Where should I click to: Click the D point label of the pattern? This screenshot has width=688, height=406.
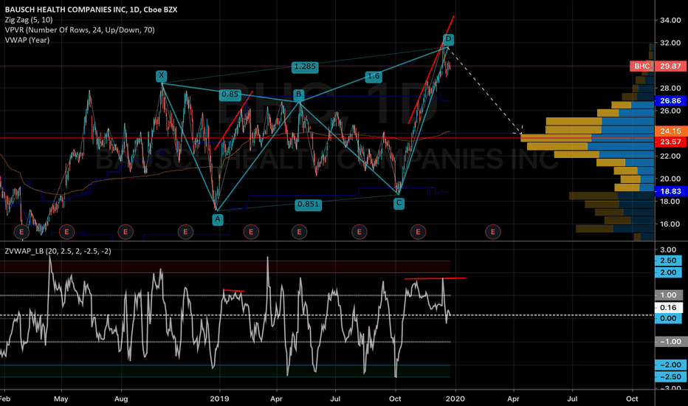(x=448, y=39)
